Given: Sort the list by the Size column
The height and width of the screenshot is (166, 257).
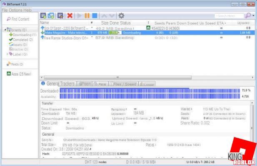Looking at the screenshot, I should click(x=105, y=23).
